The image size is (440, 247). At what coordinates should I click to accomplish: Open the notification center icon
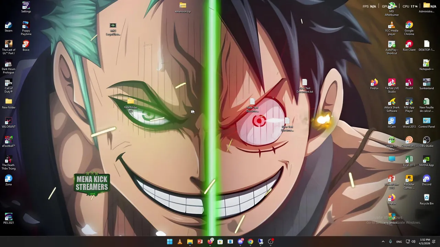(x=434, y=242)
